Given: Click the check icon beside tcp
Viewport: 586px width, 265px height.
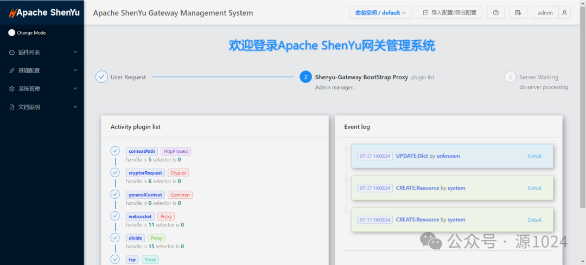Looking at the screenshot, I should click(115, 259).
